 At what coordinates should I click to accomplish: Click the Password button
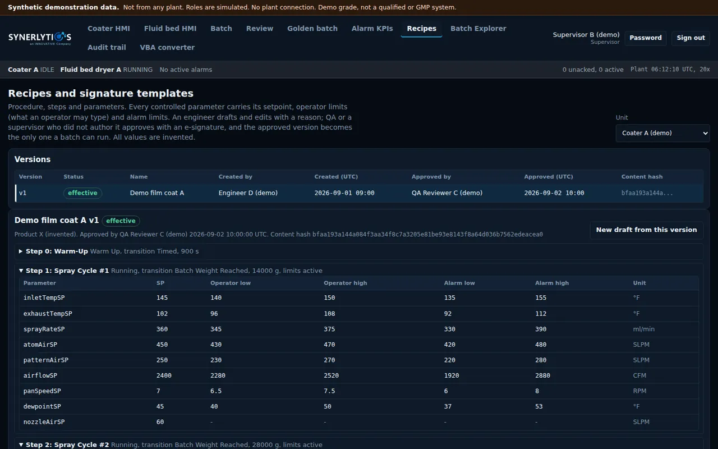[646, 38]
